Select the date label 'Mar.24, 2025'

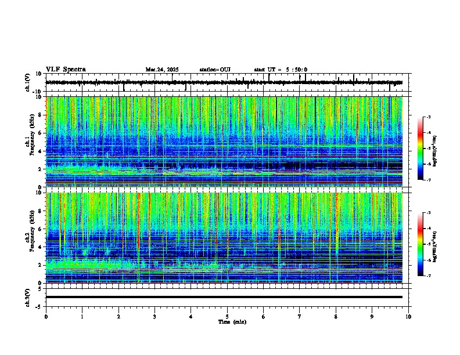click(162, 70)
